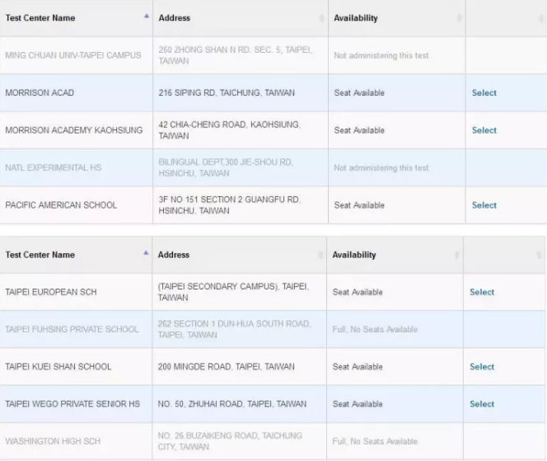
Task: Click address BILINGUAL DEPT 300 JIE-SHOU RD
Action: coord(226,168)
